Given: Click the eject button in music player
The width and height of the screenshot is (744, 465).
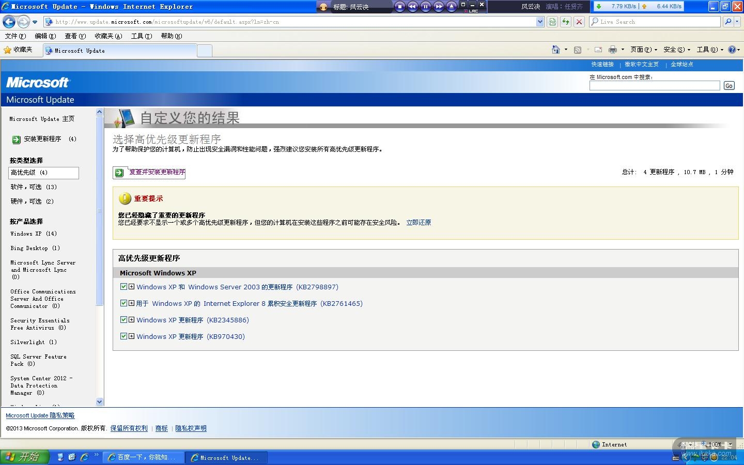Looking at the screenshot, I should (451, 7).
